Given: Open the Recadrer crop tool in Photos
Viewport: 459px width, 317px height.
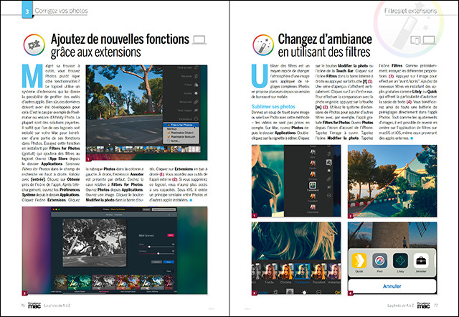Looking at the screenshot, I should click(x=196, y=76).
